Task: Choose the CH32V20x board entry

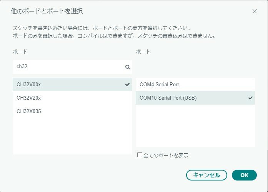Action: coord(29,98)
